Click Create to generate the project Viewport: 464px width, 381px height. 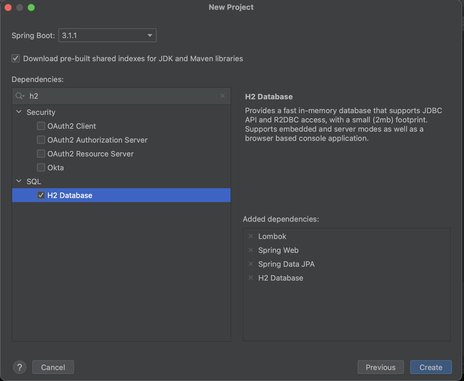coord(431,367)
